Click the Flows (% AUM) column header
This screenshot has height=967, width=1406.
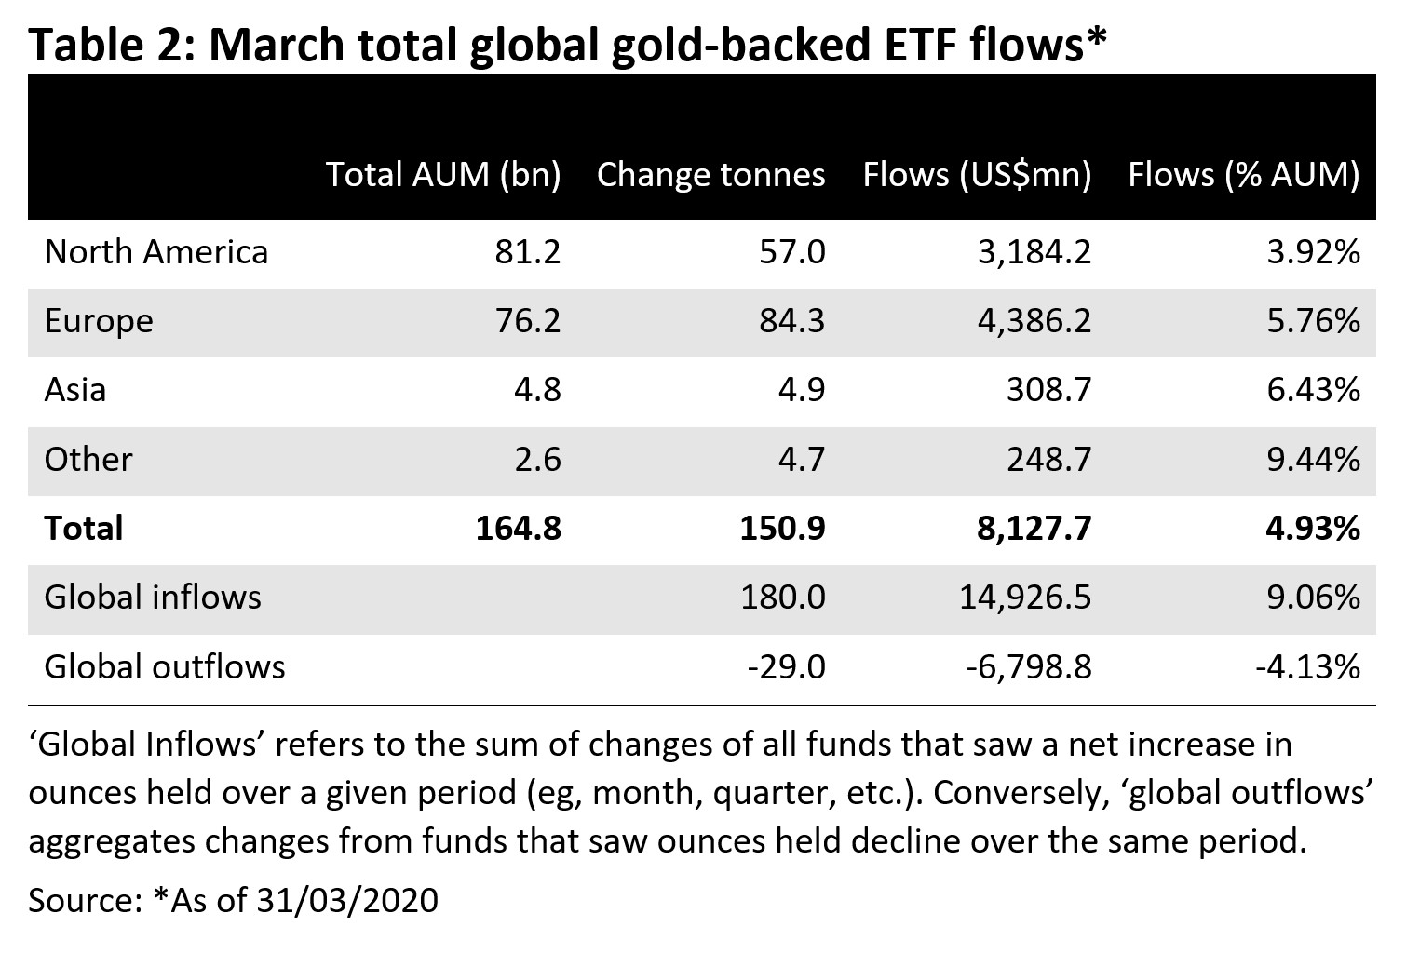(x=1244, y=174)
